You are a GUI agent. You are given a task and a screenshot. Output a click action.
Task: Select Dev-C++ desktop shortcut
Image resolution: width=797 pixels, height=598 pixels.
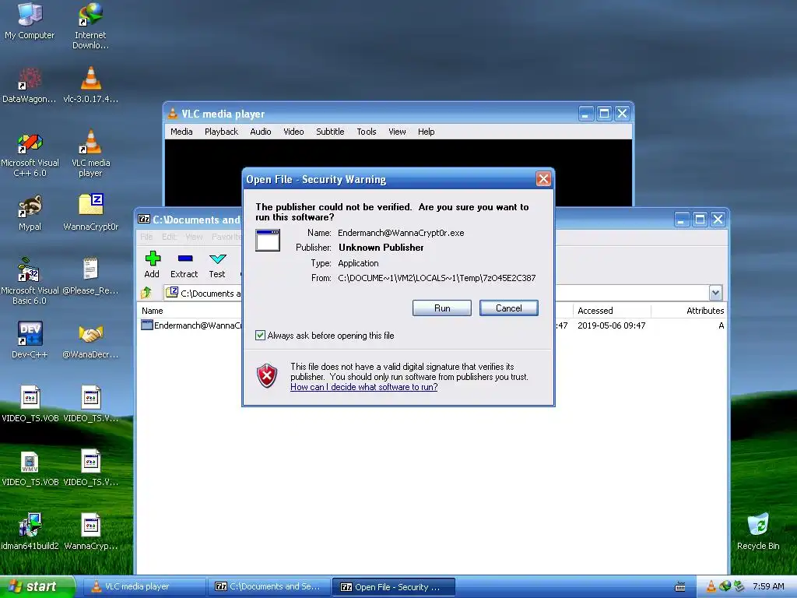(30, 339)
